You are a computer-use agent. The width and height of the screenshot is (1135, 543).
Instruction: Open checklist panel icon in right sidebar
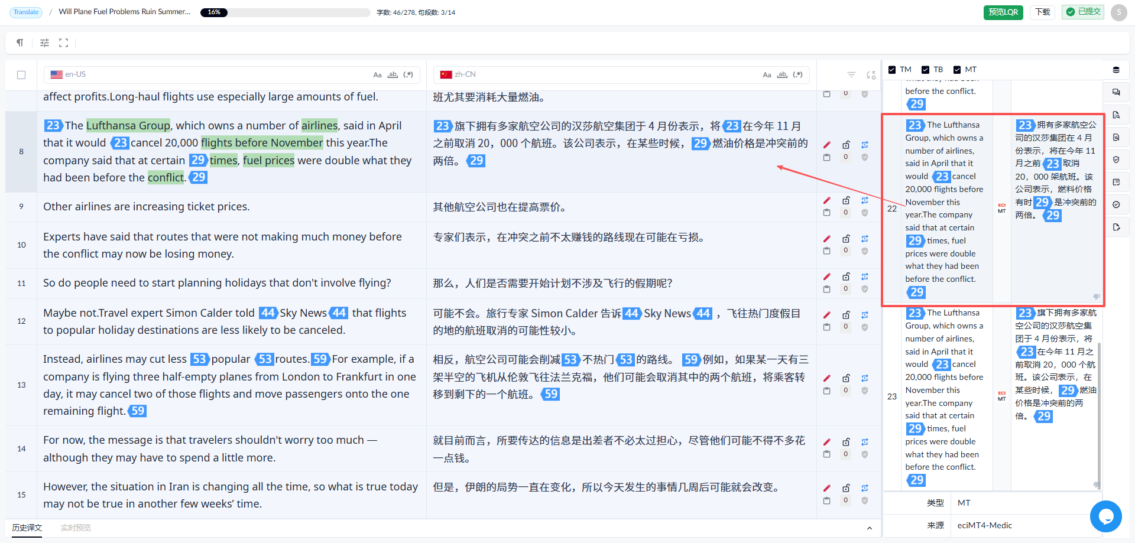click(1116, 182)
